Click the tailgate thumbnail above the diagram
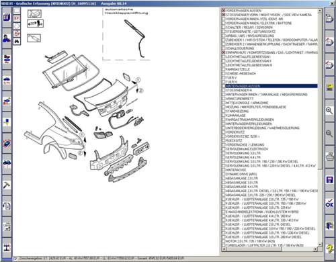The image size is (336, 262). [x=34, y=13]
